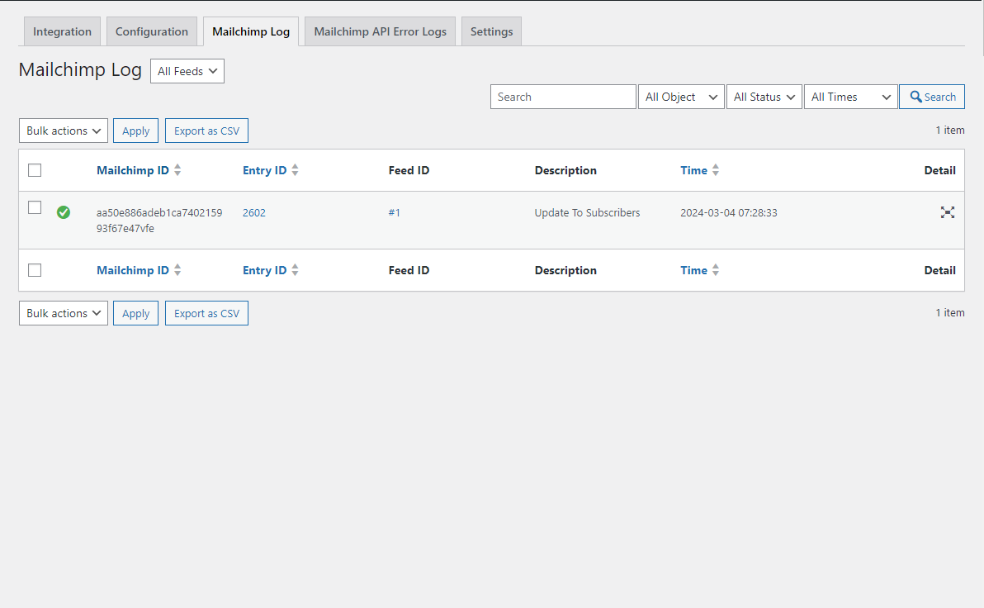Open the All Feeds dropdown
Image resolution: width=984 pixels, height=608 pixels.
(x=187, y=71)
